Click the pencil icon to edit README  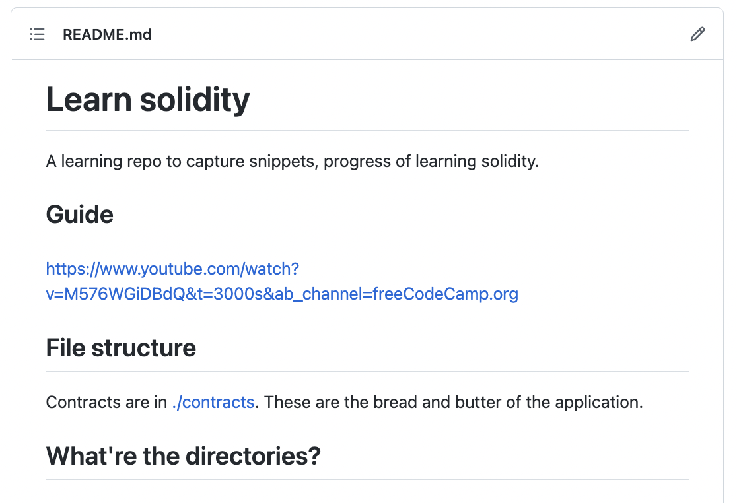click(x=697, y=34)
